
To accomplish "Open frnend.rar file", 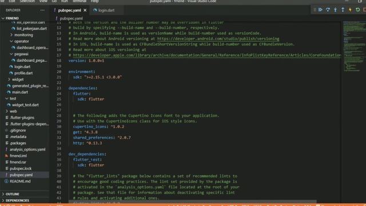I will (18, 162).
